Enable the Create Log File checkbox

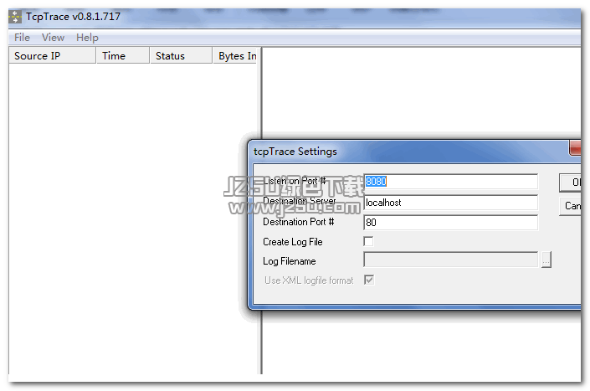(x=369, y=242)
